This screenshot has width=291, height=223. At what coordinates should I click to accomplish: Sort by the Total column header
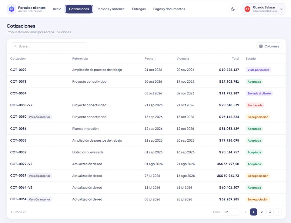point(236,58)
